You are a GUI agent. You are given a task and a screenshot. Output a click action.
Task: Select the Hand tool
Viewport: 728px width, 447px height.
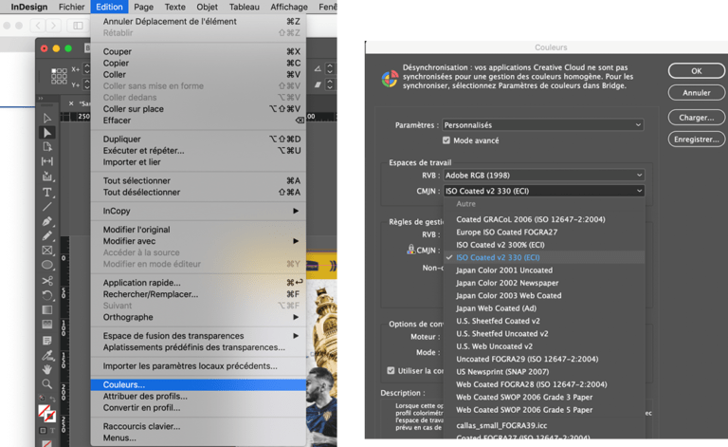point(46,369)
